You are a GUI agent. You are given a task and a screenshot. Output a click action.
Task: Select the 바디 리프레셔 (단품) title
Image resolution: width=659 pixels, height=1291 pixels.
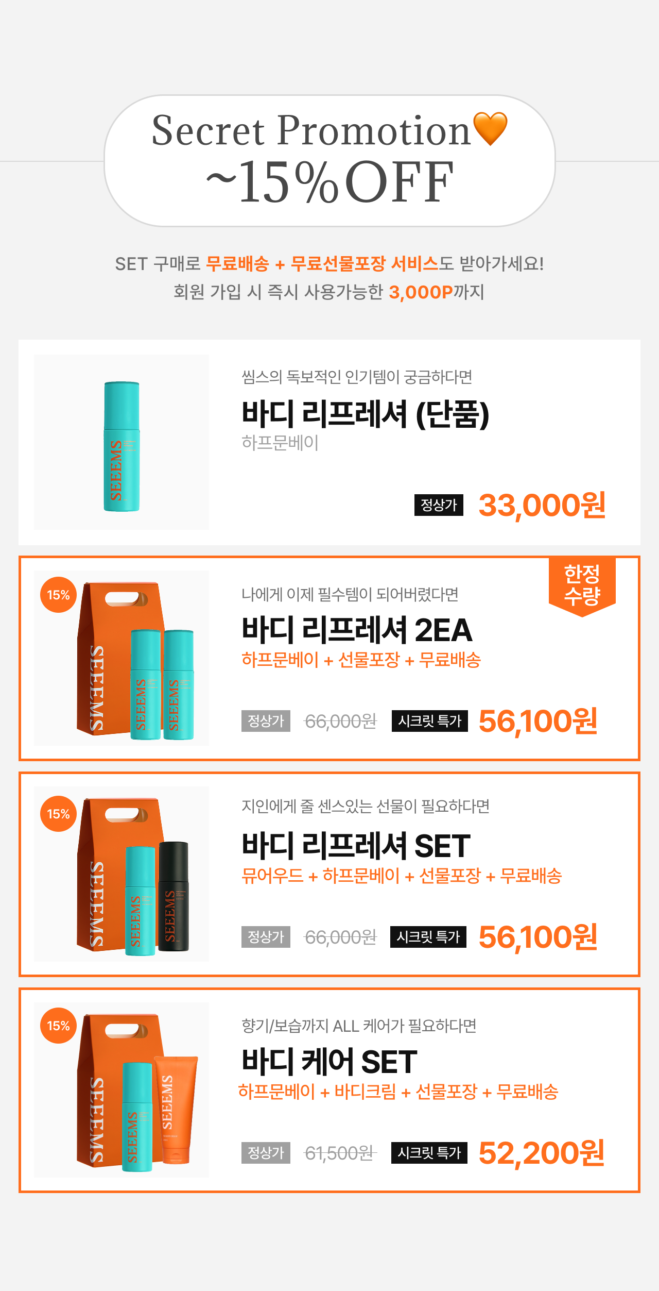pyautogui.click(x=365, y=414)
